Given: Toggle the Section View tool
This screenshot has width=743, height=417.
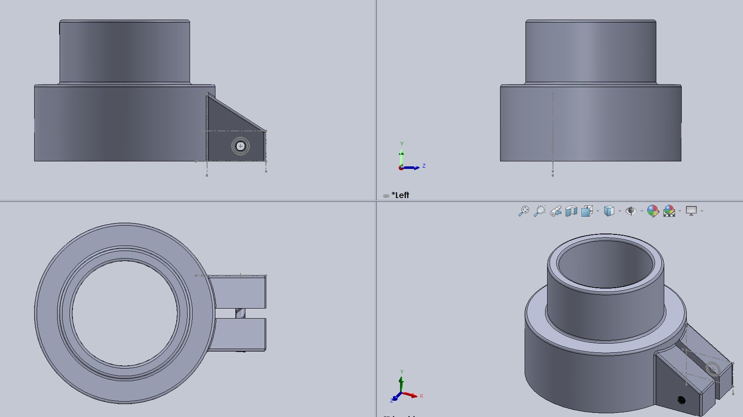Looking at the screenshot, I should tap(571, 211).
